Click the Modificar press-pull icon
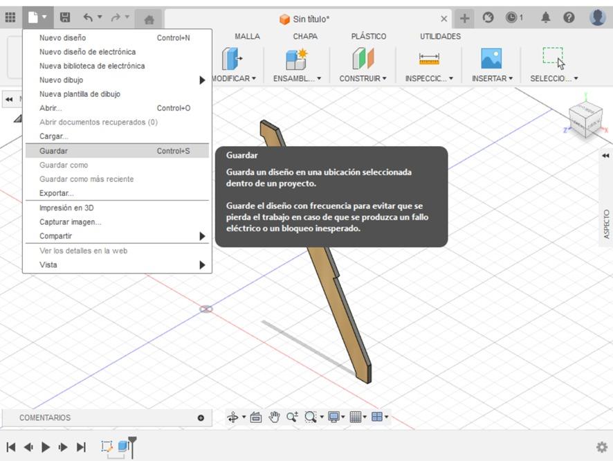Image resolution: width=613 pixels, height=461 pixels. 232,59
